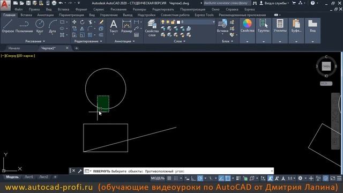Click the Copy tool icon
This screenshot has height=193, width=343.
[74, 28]
